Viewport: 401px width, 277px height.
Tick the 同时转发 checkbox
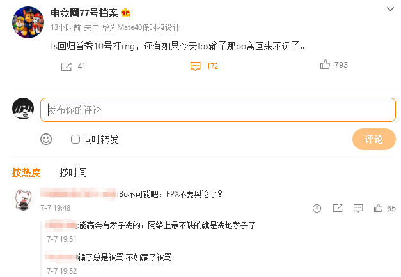click(75, 139)
